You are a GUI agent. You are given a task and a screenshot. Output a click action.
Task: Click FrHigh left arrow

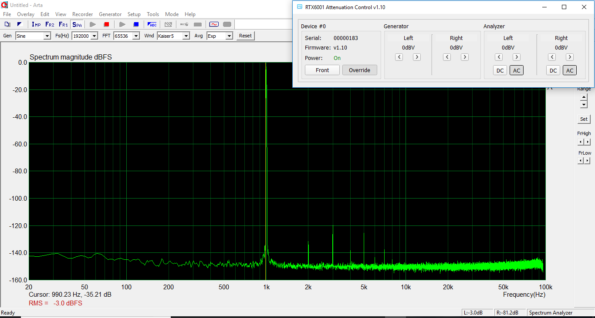coord(581,142)
